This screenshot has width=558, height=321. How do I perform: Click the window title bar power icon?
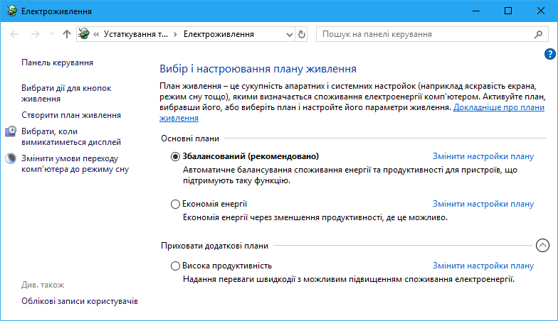(11, 11)
